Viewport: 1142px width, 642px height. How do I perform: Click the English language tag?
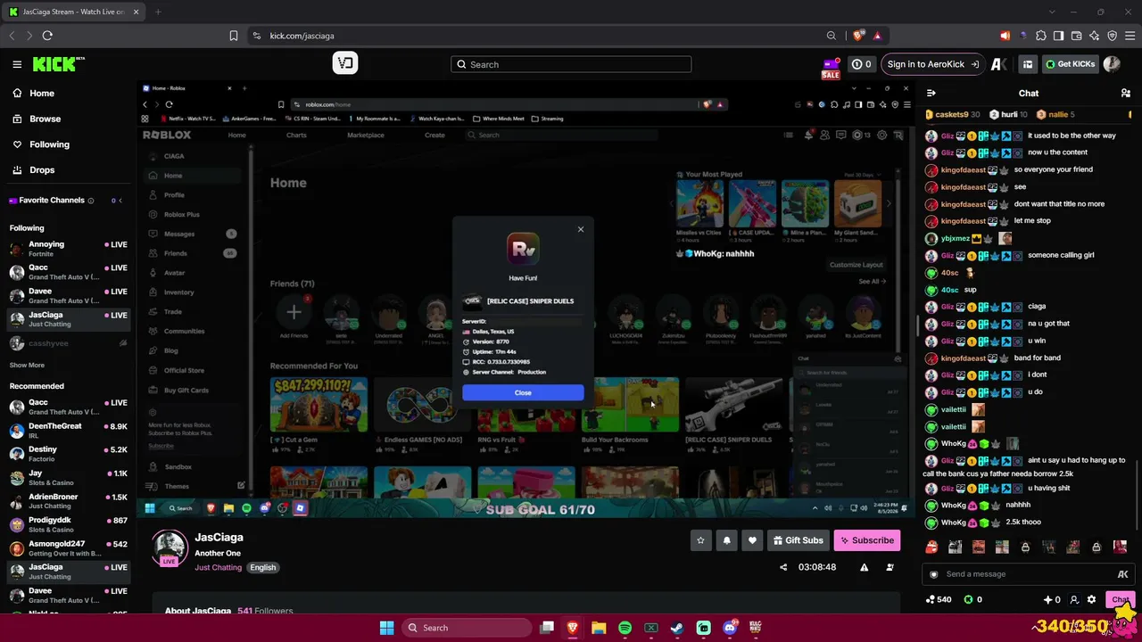[x=263, y=568]
